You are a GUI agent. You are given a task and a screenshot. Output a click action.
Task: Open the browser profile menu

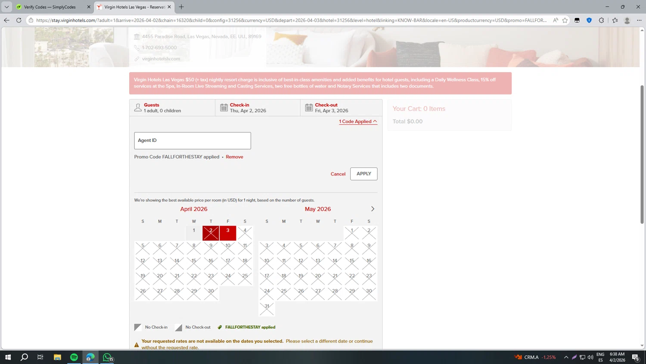(627, 20)
